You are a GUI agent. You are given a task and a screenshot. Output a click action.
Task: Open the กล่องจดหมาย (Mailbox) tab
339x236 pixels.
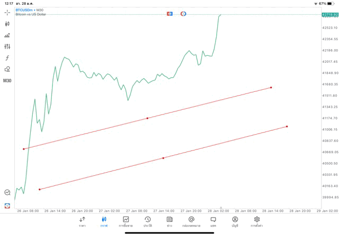click(191, 222)
